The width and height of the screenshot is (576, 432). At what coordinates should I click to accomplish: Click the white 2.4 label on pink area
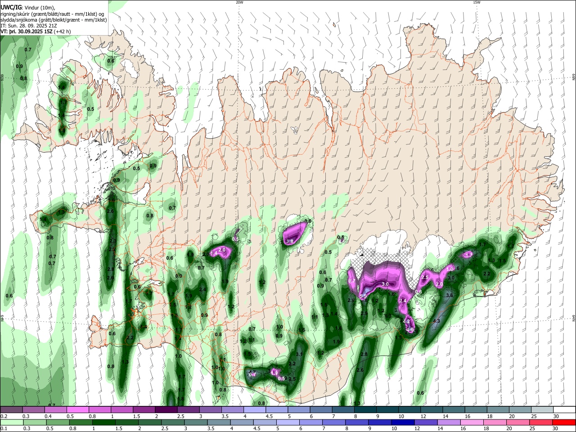(x=403, y=301)
